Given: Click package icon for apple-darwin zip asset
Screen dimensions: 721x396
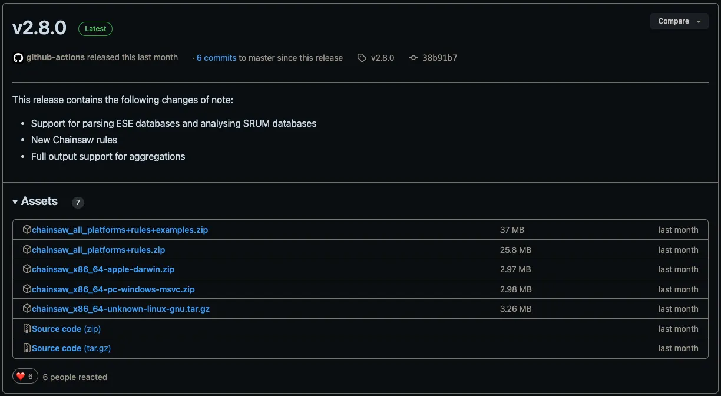Looking at the screenshot, I should click(27, 269).
